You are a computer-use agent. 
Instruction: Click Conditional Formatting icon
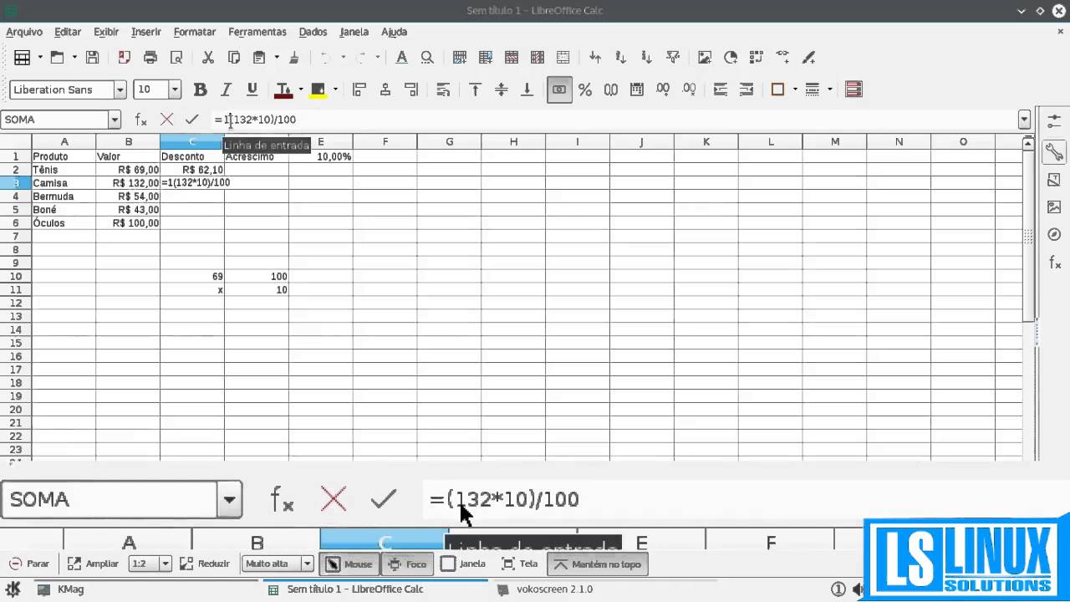(x=853, y=89)
